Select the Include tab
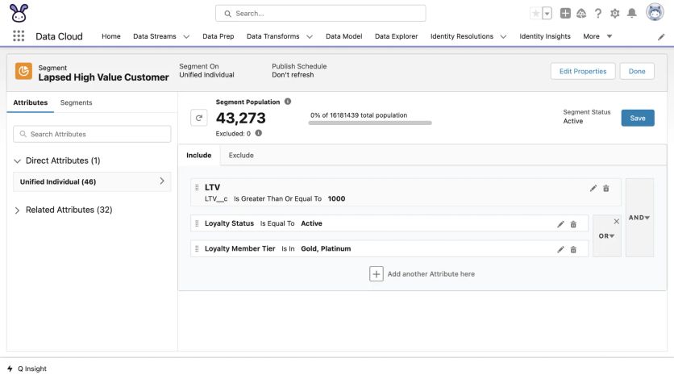The width and height of the screenshot is (674, 379). (x=198, y=155)
